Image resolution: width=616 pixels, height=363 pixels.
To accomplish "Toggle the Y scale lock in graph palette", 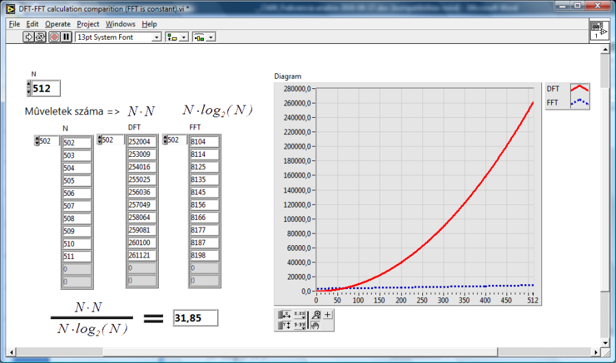I will click(x=281, y=325).
